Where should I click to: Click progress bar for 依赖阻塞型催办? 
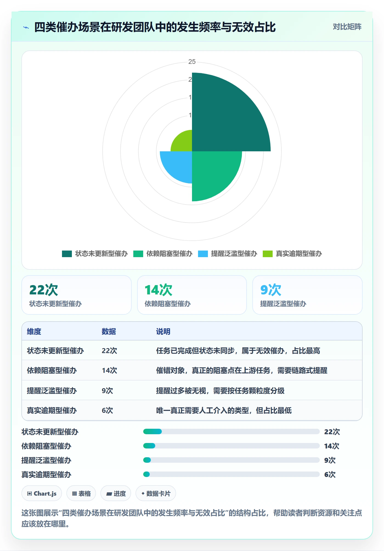231,446
